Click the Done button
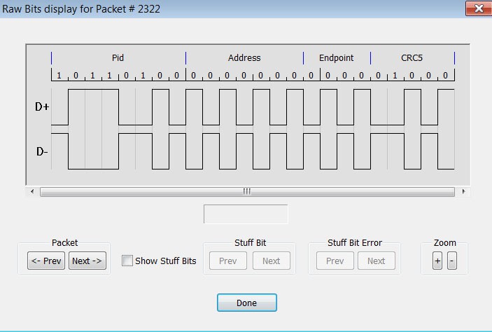The width and height of the screenshot is (492, 332). pyautogui.click(x=247, y=303)
